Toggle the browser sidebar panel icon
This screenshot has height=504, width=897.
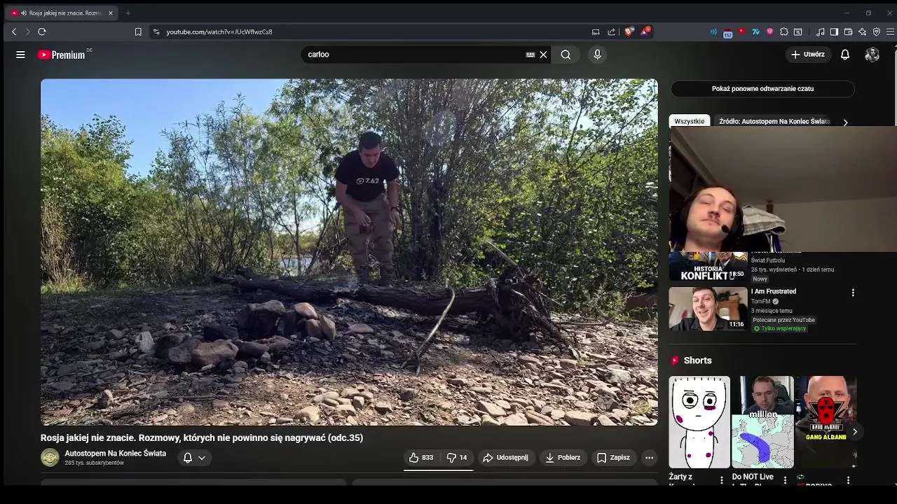point(834,31)
